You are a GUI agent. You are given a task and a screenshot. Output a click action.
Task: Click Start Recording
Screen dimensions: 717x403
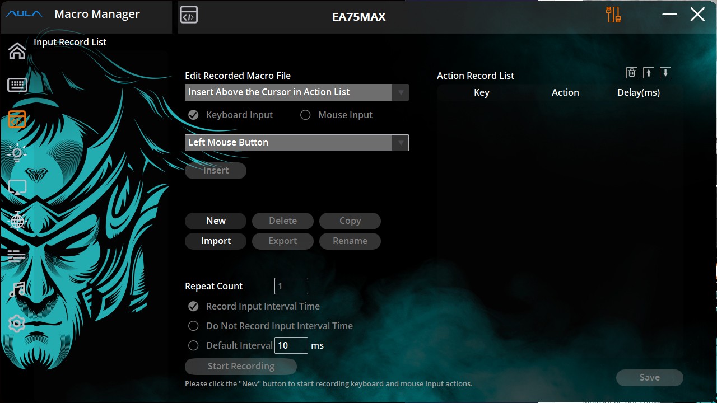tap(241, 367)
